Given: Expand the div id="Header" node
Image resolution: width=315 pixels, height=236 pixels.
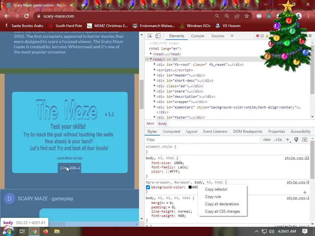Looking at the screenshot, I should pos(154,75).
